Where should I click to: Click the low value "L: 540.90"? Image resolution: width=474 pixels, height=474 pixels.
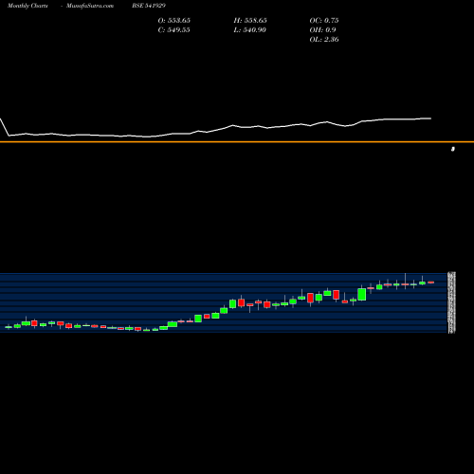[249, 29]
